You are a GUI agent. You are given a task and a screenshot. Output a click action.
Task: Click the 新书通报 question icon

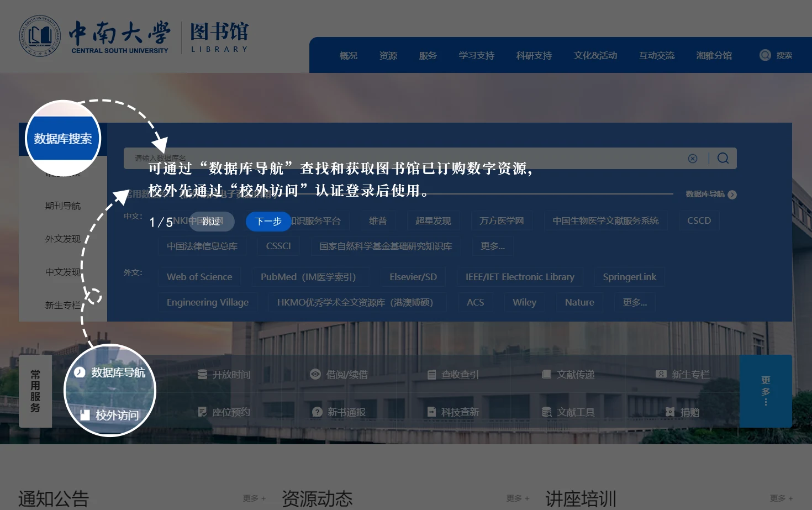317,412
